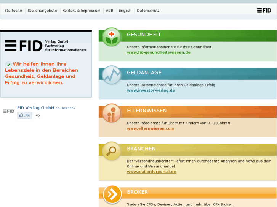
Task: Click the Broker double-arrow icon
Action: coord(112,194)
